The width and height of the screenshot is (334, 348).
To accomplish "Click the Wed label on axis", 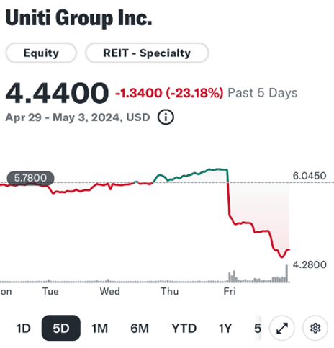I will [x=110, y=291].
